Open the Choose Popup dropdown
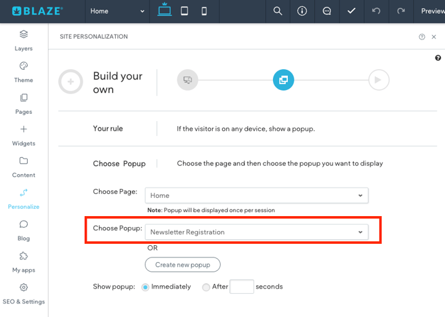The image size is (445, 317). 256,232
